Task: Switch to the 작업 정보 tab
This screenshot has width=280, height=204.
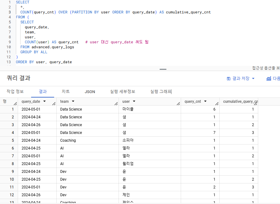Action: 15,92
